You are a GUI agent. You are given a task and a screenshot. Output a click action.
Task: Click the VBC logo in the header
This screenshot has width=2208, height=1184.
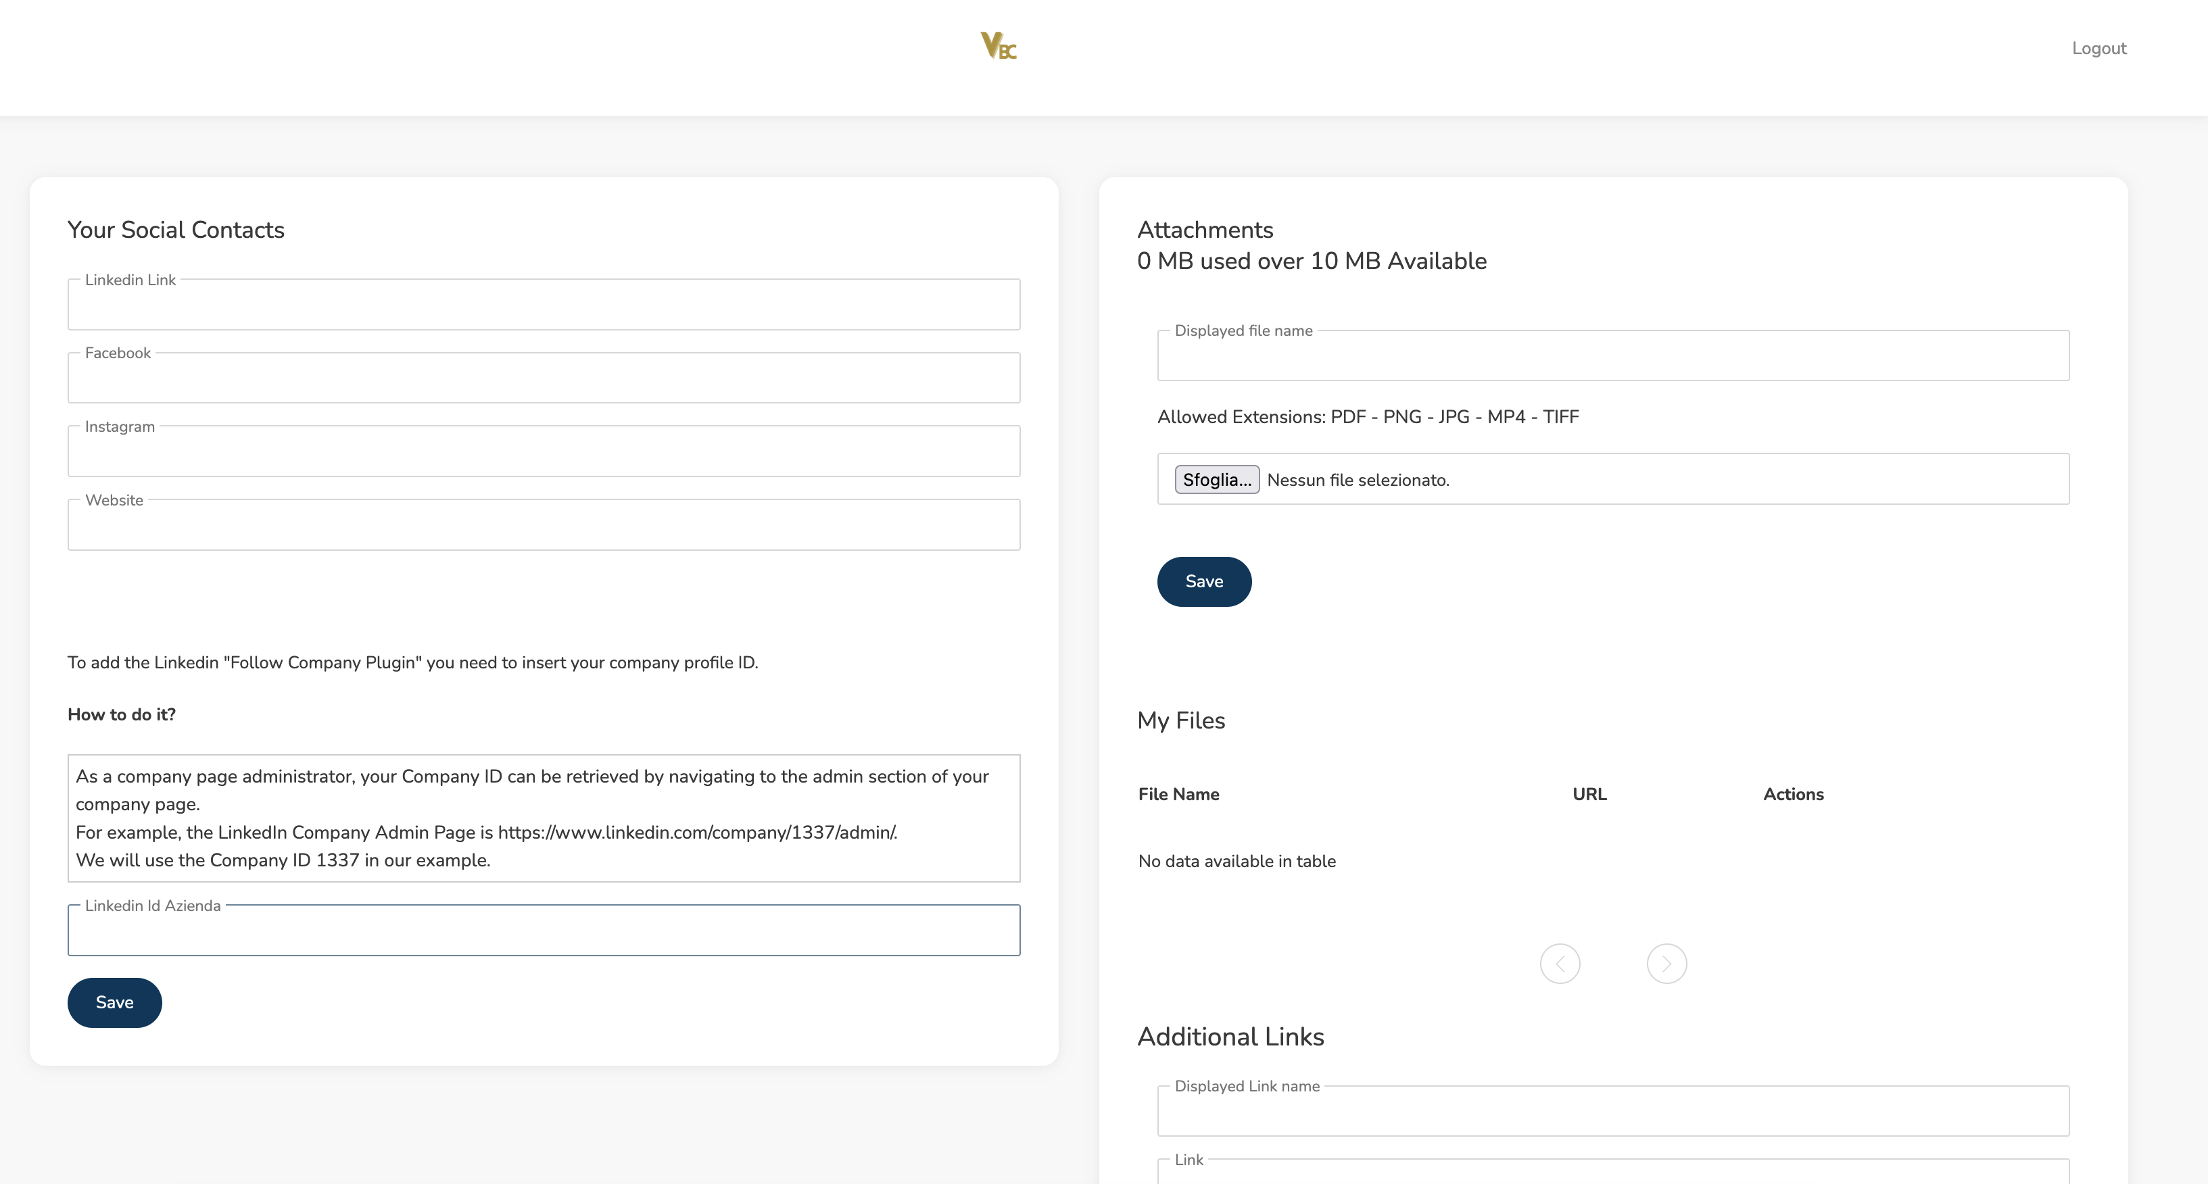999,45
